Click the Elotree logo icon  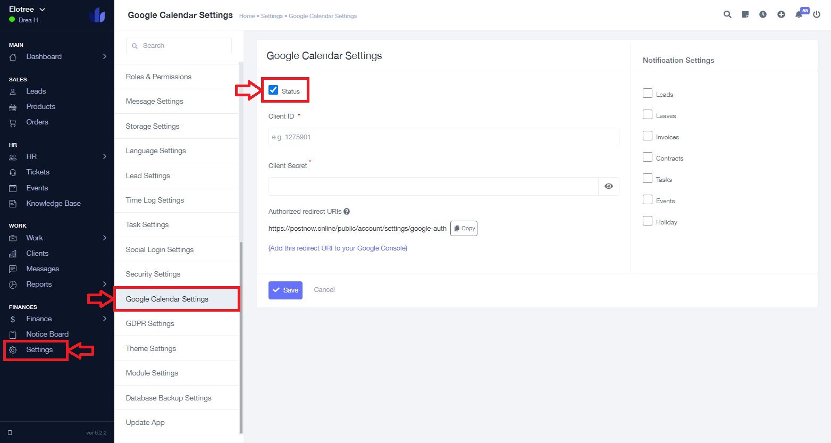click(97, 15)
